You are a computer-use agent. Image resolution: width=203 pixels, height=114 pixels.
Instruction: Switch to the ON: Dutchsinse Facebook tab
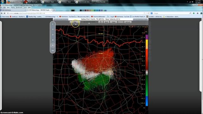pos(13,10)
